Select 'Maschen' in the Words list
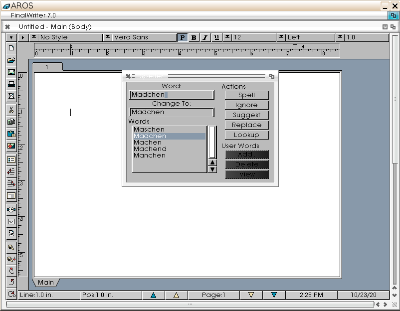 [170, 130]
